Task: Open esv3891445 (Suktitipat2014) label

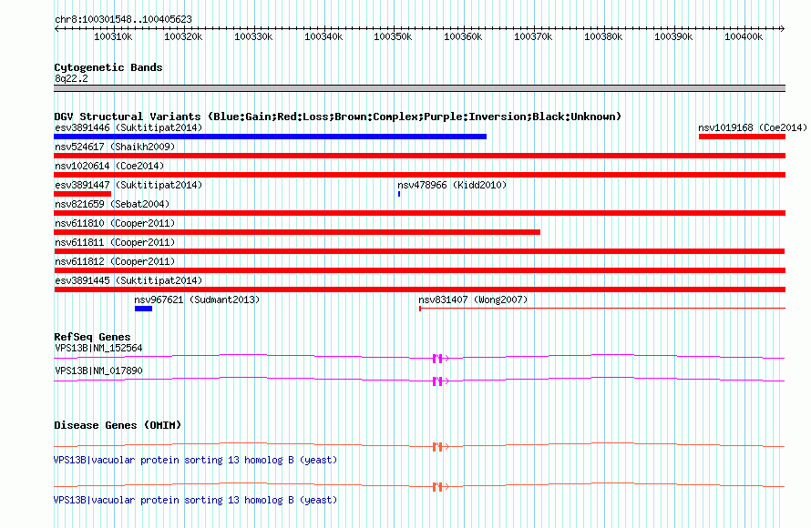Action: [128, 280]
